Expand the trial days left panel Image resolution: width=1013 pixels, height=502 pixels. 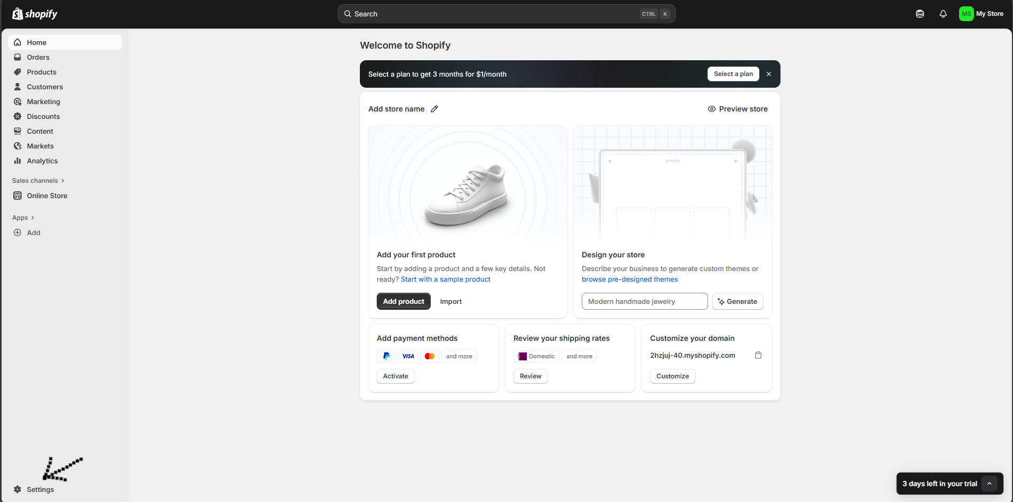tap(989, 484)
